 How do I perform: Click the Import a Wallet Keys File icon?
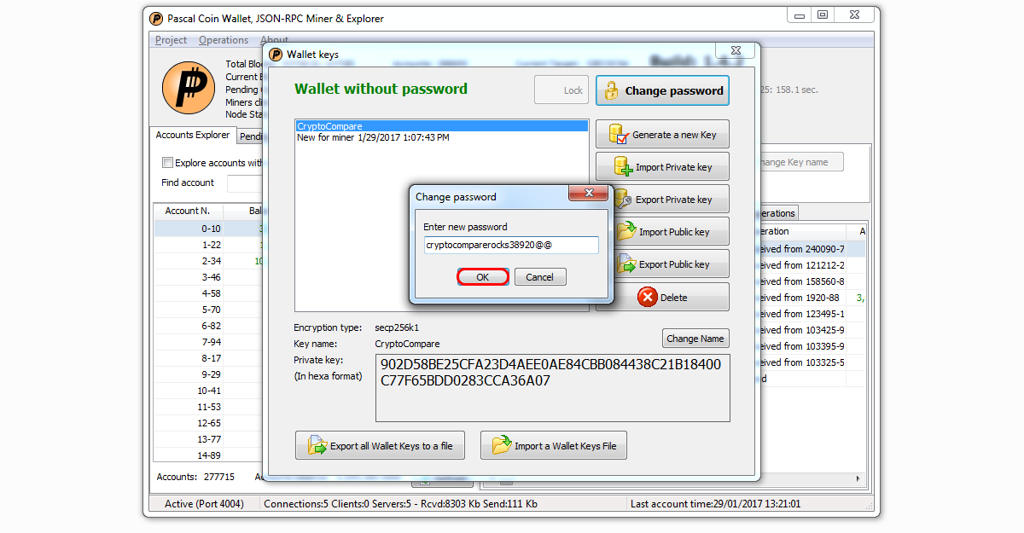click(x=502, y=445)
